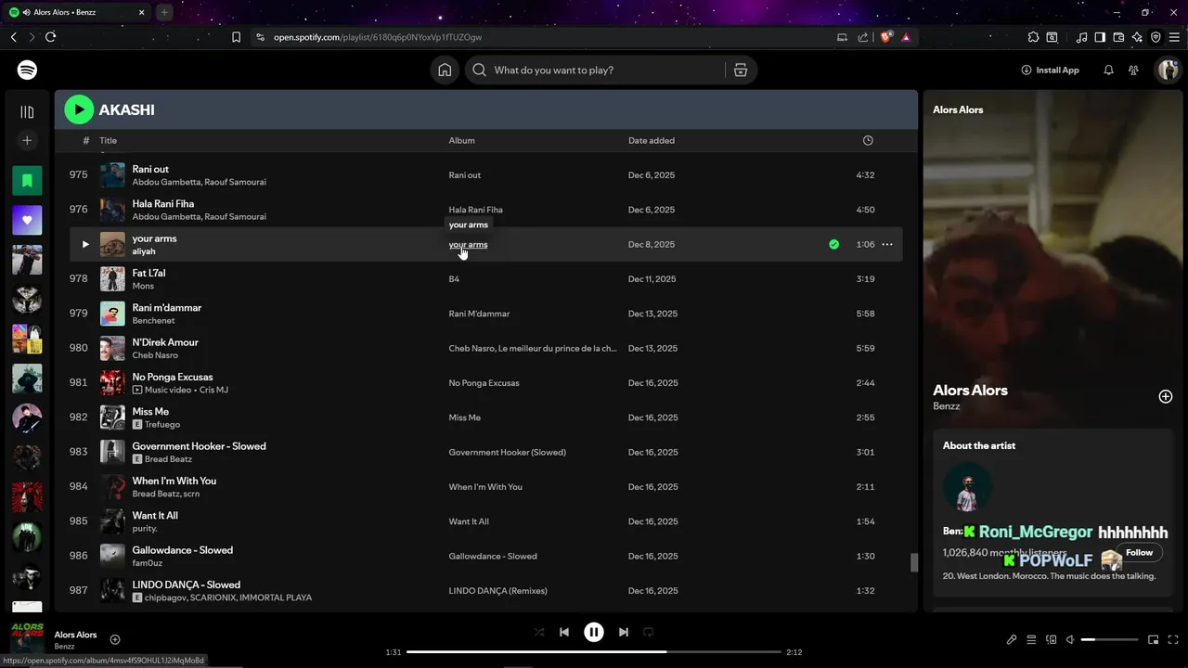The image size is (1188, 668).
Task: Seek within the playback progress bar
Action: pos(594,652)
